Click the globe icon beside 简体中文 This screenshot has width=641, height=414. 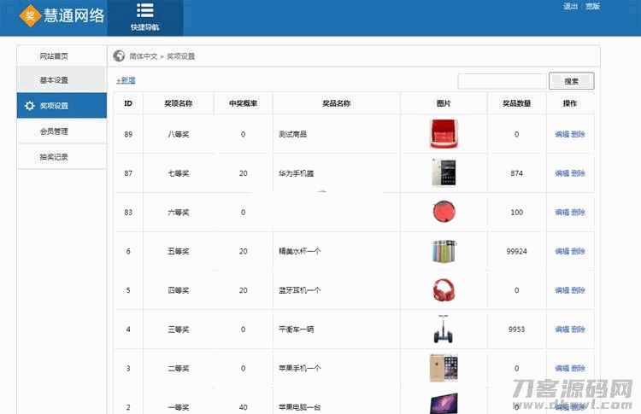click(x=120, y=56)
